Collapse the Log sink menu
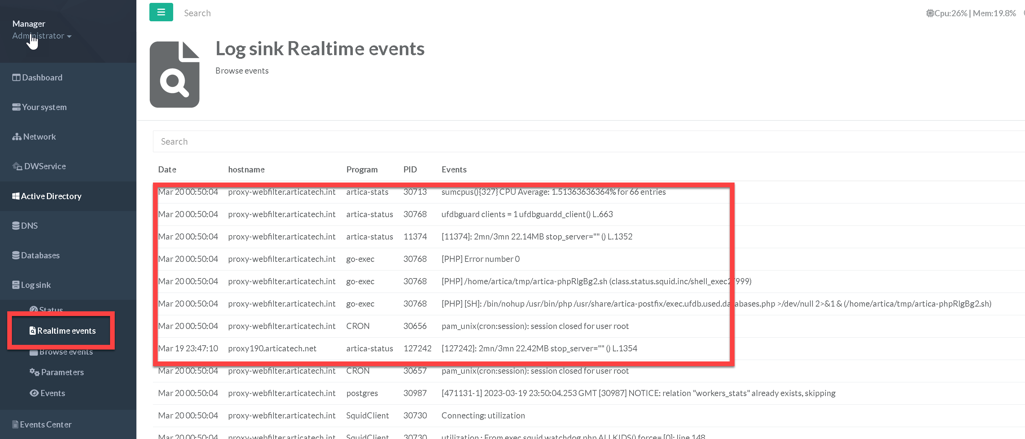 pyautogui.click(x=35, y=285)
